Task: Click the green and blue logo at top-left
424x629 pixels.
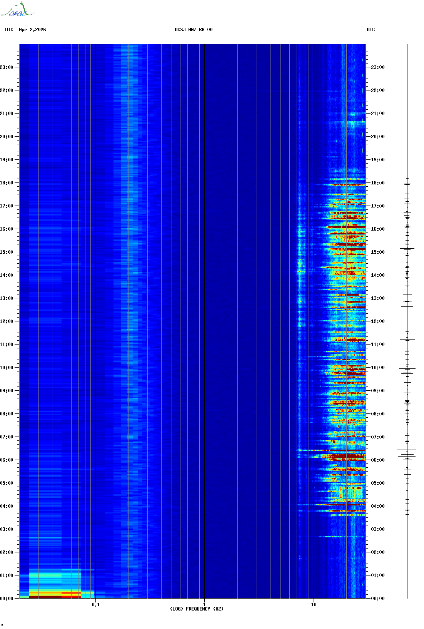Action: tap(17, 10)
